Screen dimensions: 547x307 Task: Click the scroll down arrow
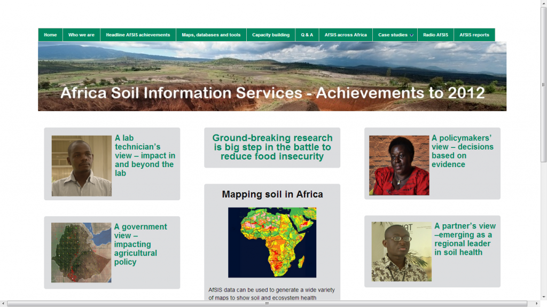(x=543, y=297)
